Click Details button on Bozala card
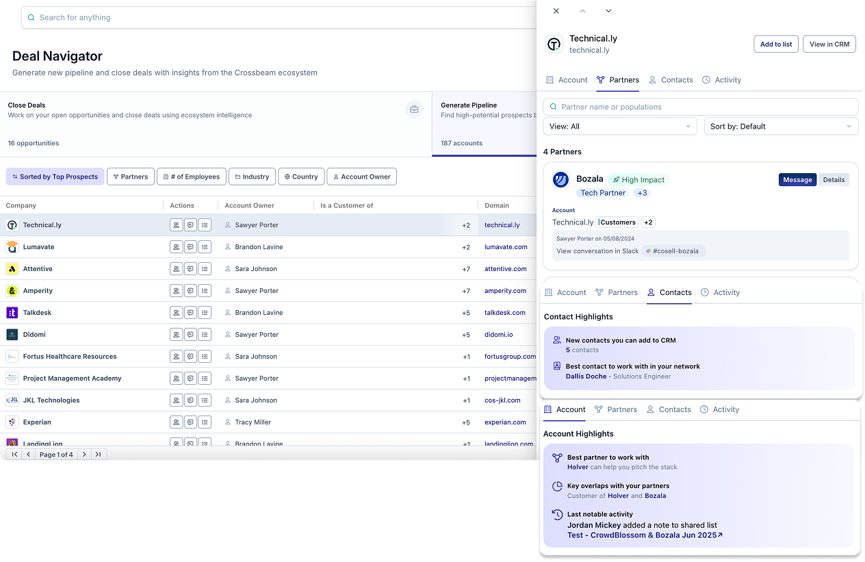The width and height of the screenshot is (865, 562). click(834, 180)
